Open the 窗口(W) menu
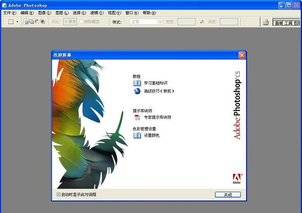 pyautogui.click(x=132, y=13)
